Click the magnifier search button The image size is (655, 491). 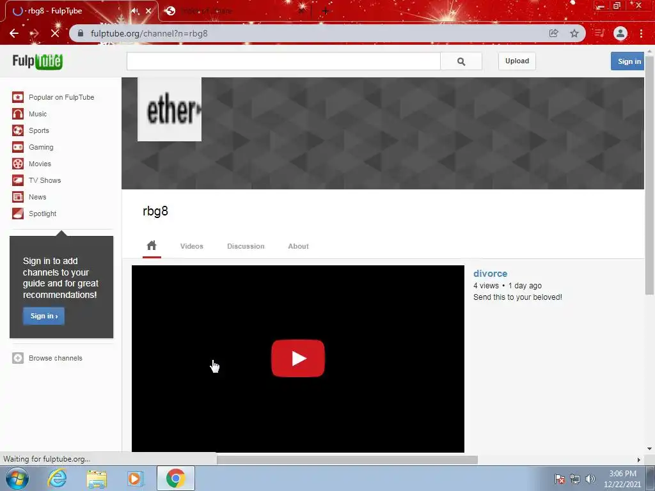click(461, 61)
